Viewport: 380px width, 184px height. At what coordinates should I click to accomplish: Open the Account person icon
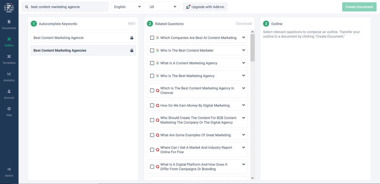9,91
